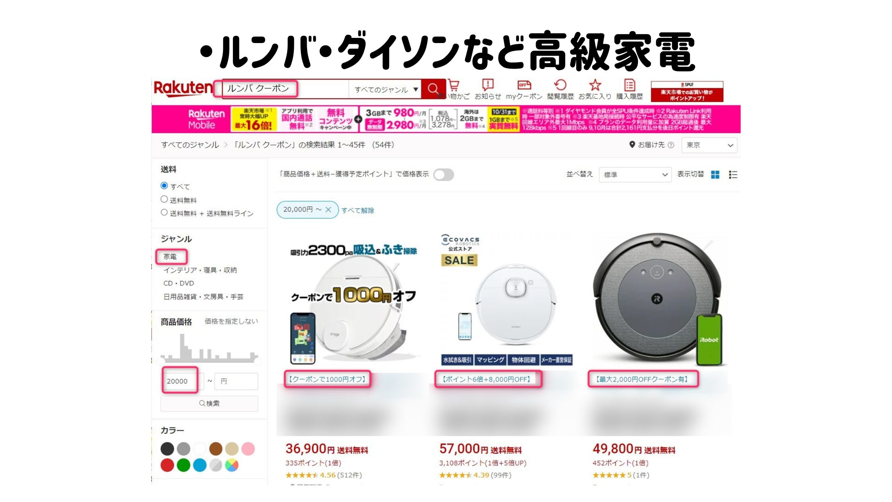Select the 送料無料 radio button

pyautogui.click(x=164, y=199)
